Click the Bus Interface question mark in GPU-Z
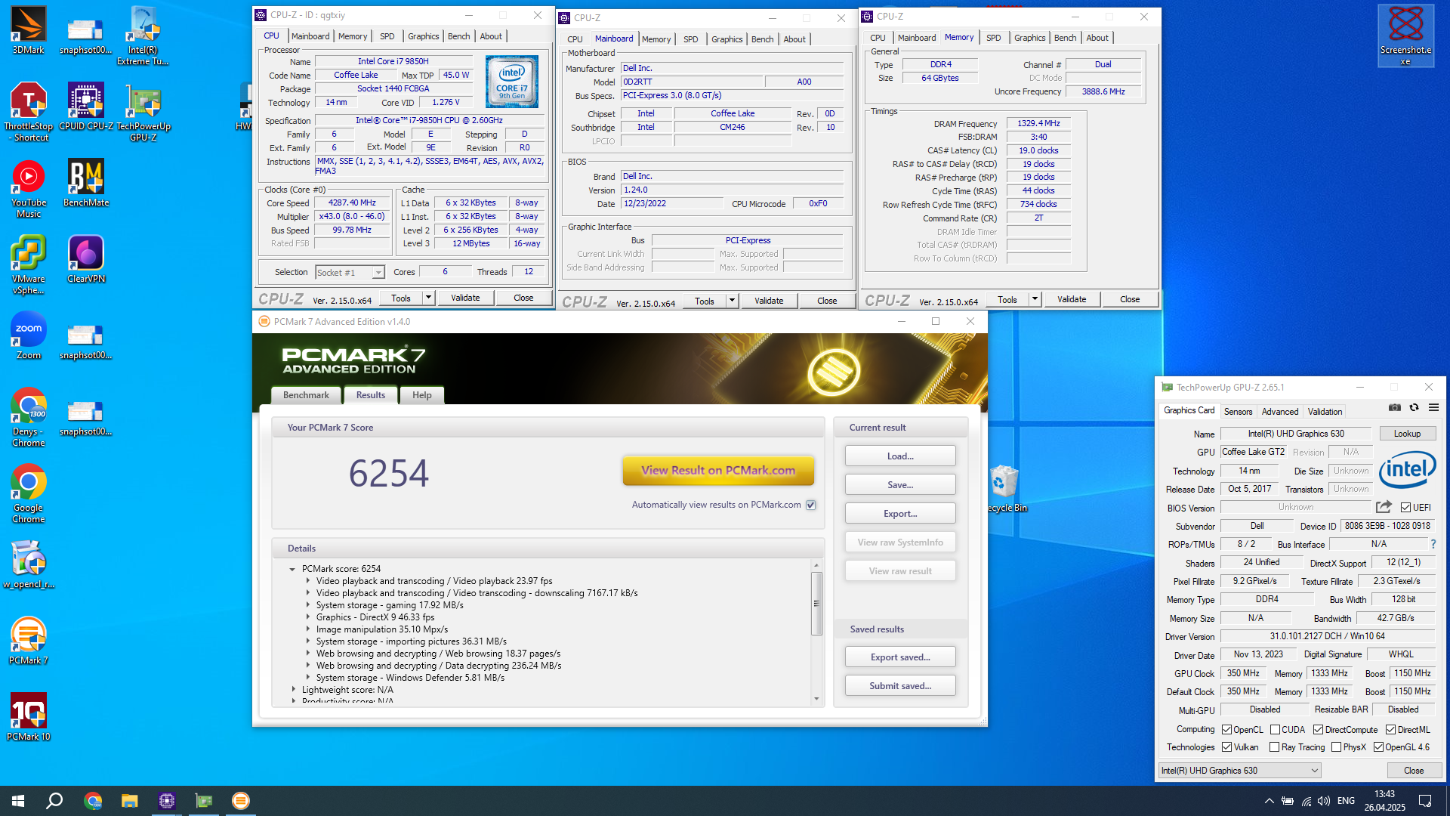The height and width of the screenshot is (816, 1450). pos(1433,544)
